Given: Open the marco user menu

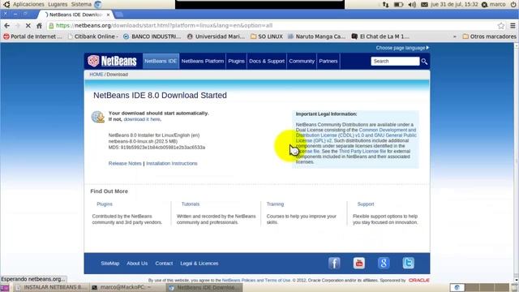Looking at the screenshot, I should 494,4.
